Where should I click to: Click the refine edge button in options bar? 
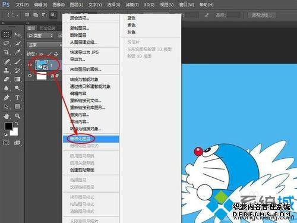(x=262, y=15)
